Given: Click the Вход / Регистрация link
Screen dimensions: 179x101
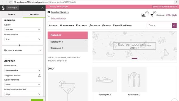Looking at the screenshot, I should 59,7.
